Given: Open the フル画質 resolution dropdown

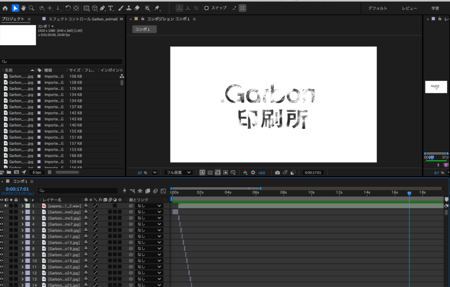Looking at the screenshot, I should pyautogui.click(x=178, y=172).
